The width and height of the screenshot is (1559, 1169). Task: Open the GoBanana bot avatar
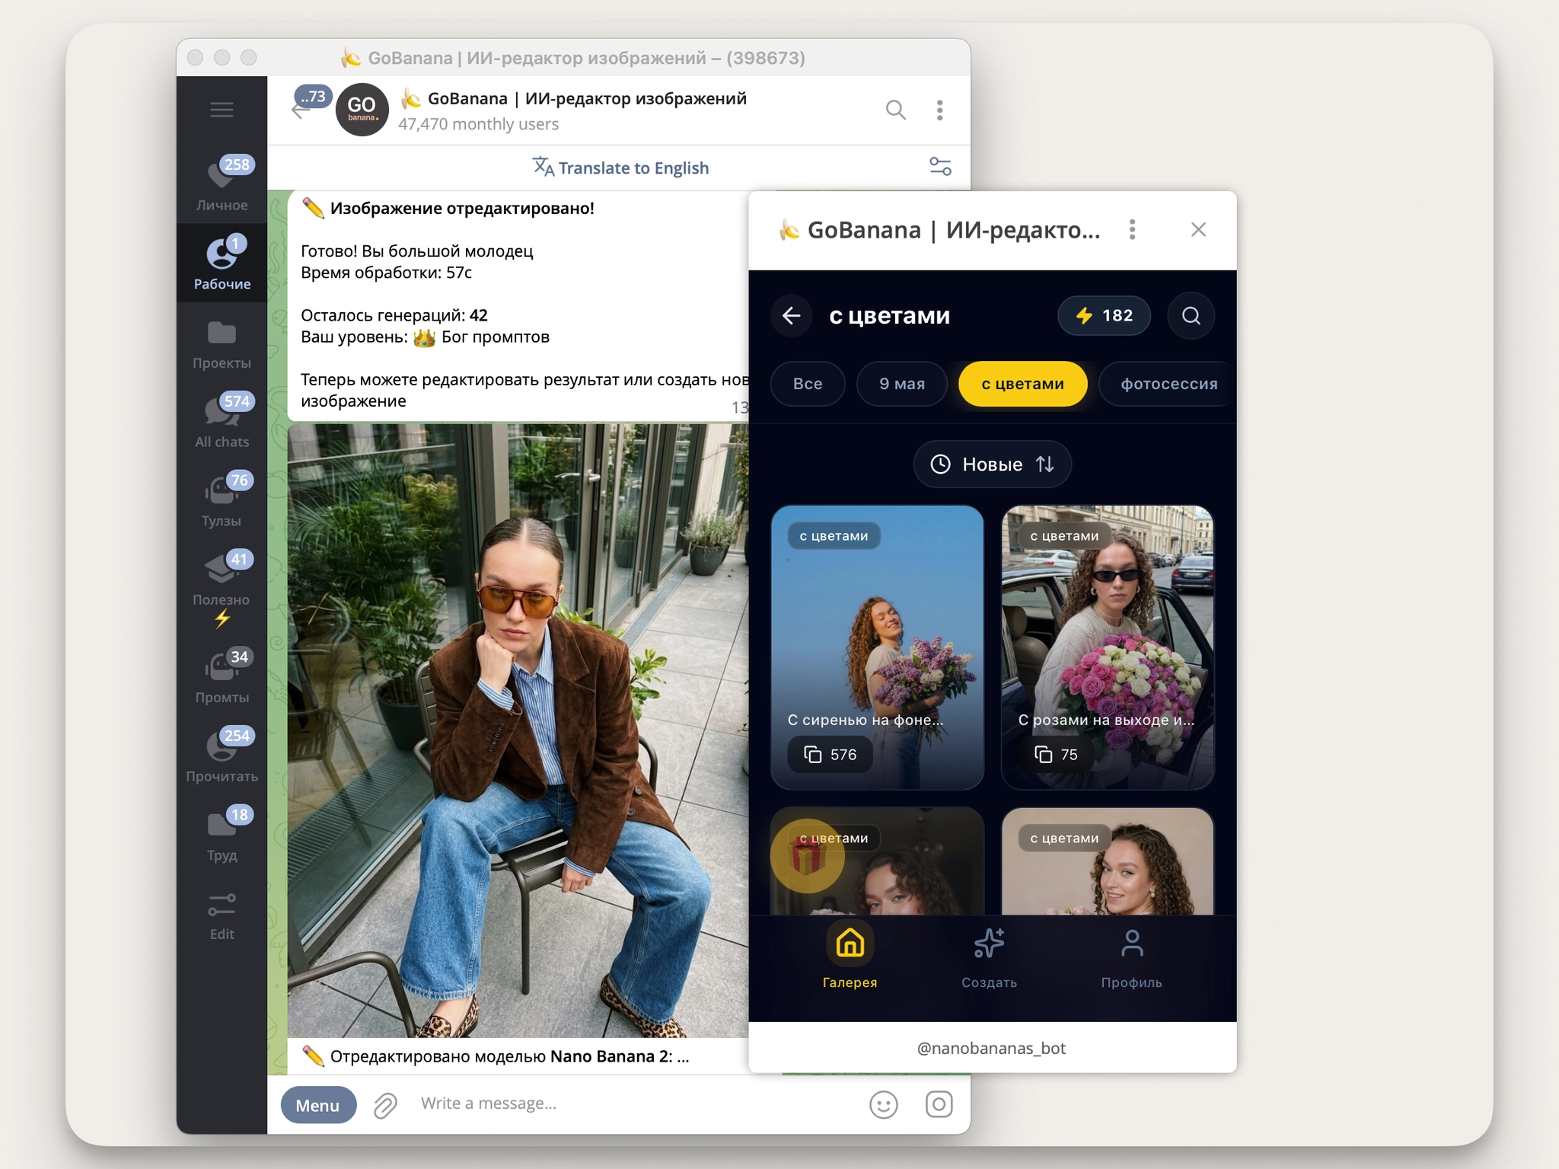(362, 110)
